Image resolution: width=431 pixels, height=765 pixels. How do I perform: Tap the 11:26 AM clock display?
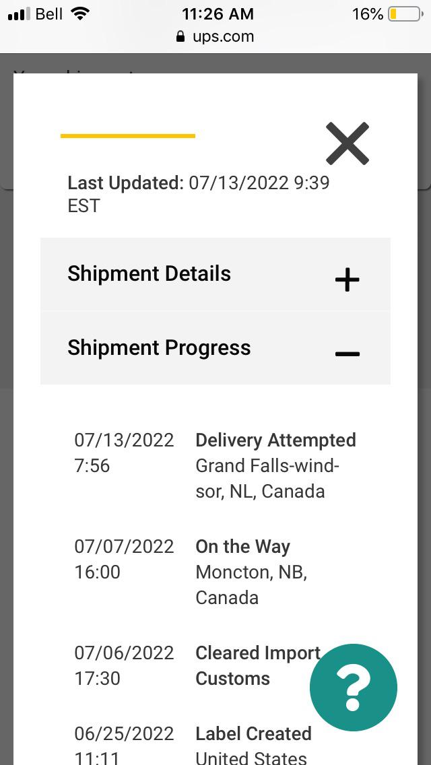pyautogui.click(x=218, y=13)
